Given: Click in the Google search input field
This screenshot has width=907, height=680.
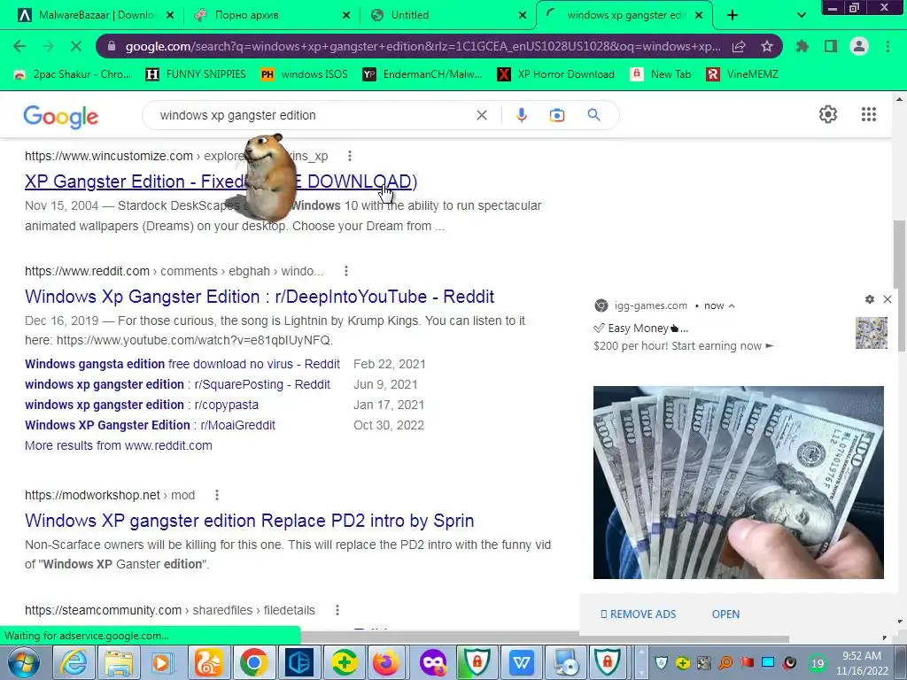Looking at the screenshot, I should tap(313, 115).
